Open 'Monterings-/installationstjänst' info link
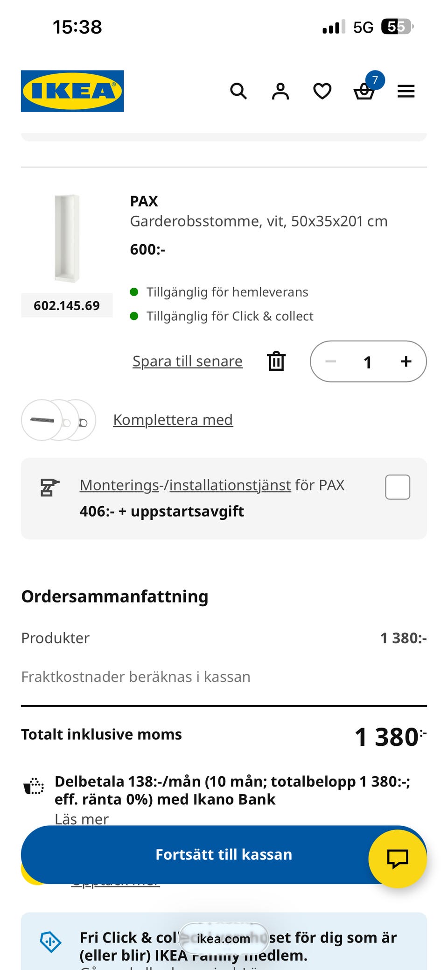Viewport: 448px width, 970px height. (185, 485)
